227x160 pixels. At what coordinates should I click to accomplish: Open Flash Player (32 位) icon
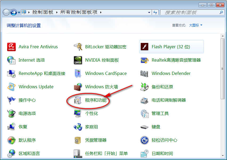point(145,47)
